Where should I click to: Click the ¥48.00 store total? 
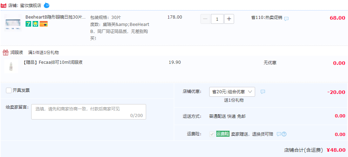click(336, 150)
